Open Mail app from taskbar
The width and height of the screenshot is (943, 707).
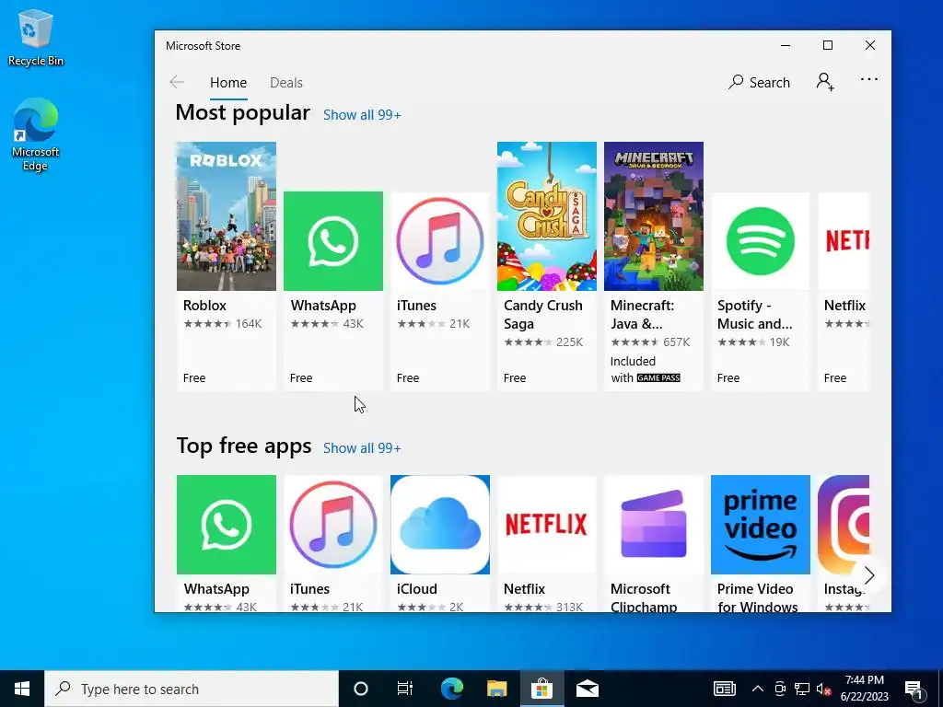tap(588, 689)
